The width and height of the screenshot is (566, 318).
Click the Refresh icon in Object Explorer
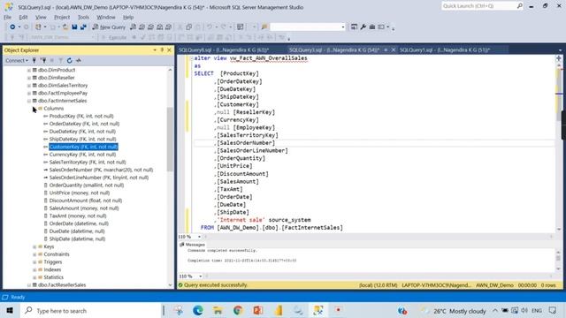point(69,61)
